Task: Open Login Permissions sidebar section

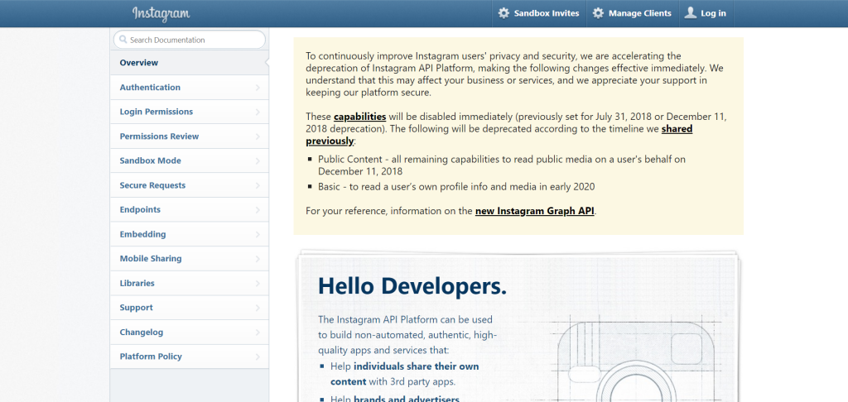Action: click(190, 112)
